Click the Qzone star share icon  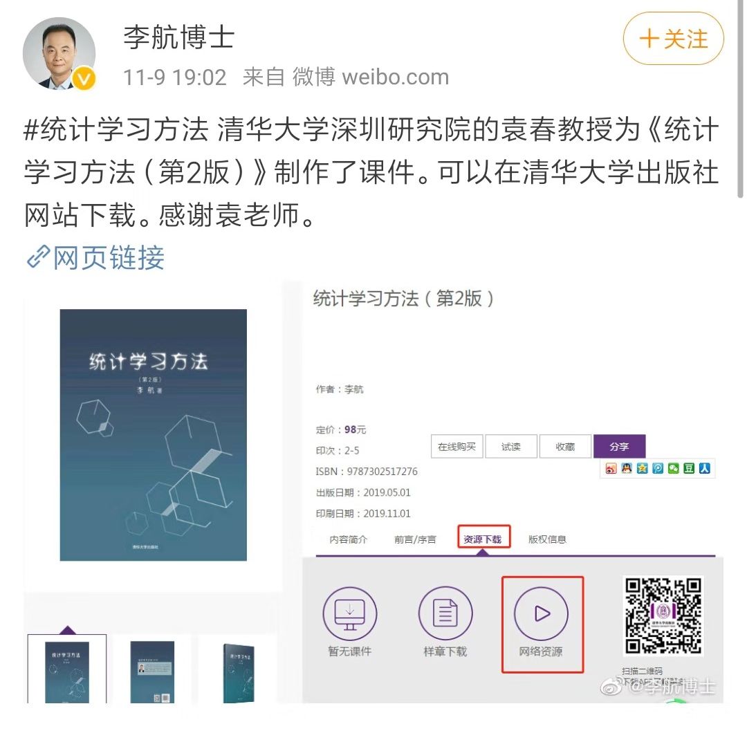(x=642, y=468)
